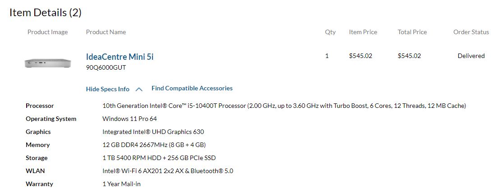Click the Order Status column header
Screen dimensions: 494x196
pos(471,32)
